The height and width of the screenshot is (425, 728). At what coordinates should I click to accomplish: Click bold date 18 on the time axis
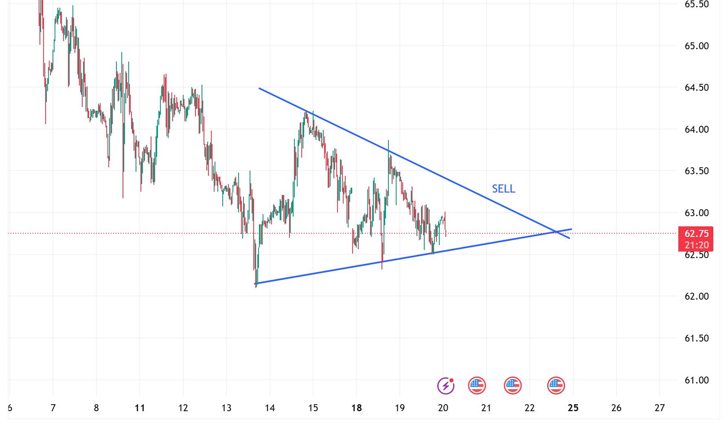[356, 408]
